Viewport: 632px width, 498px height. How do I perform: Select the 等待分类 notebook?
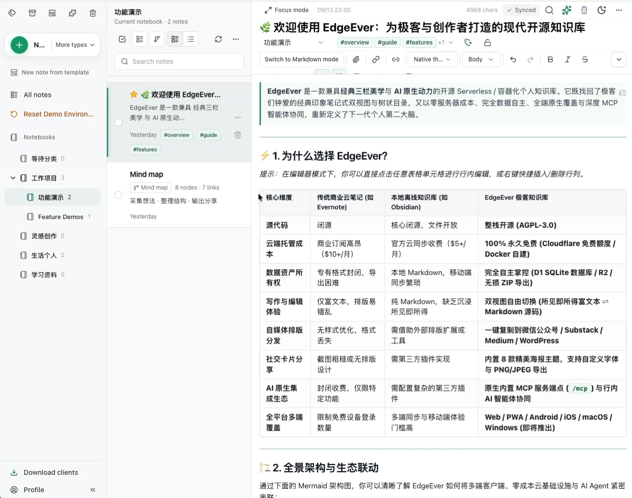(53, 159)
